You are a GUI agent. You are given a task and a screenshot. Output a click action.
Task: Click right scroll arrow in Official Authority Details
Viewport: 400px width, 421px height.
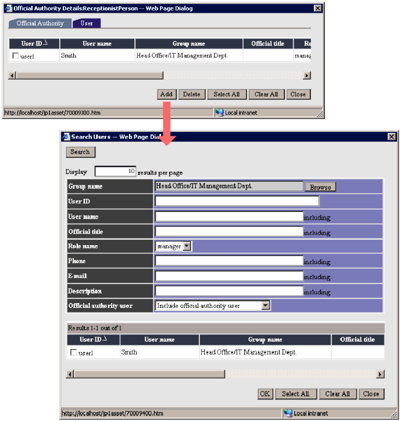[307, 75]
